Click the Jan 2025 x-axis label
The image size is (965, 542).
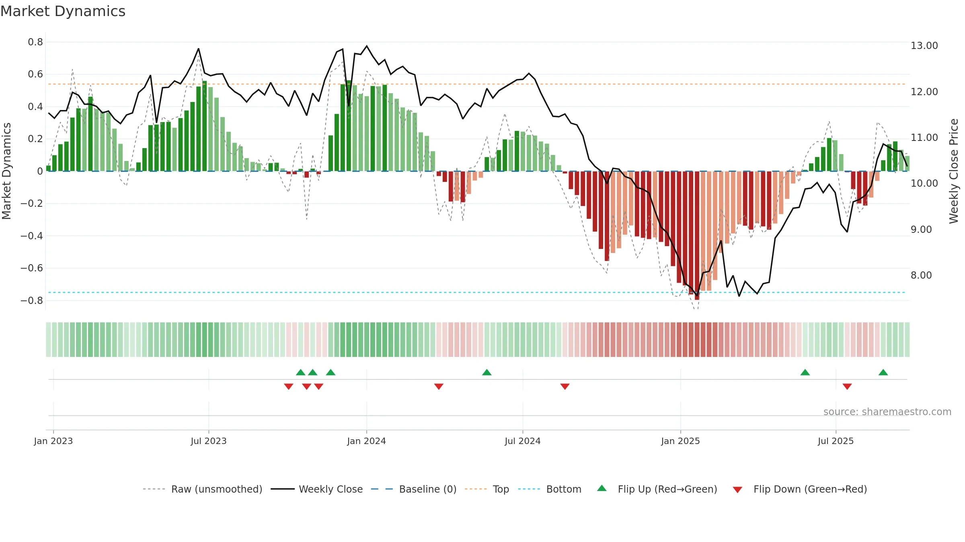click(681, 441)
